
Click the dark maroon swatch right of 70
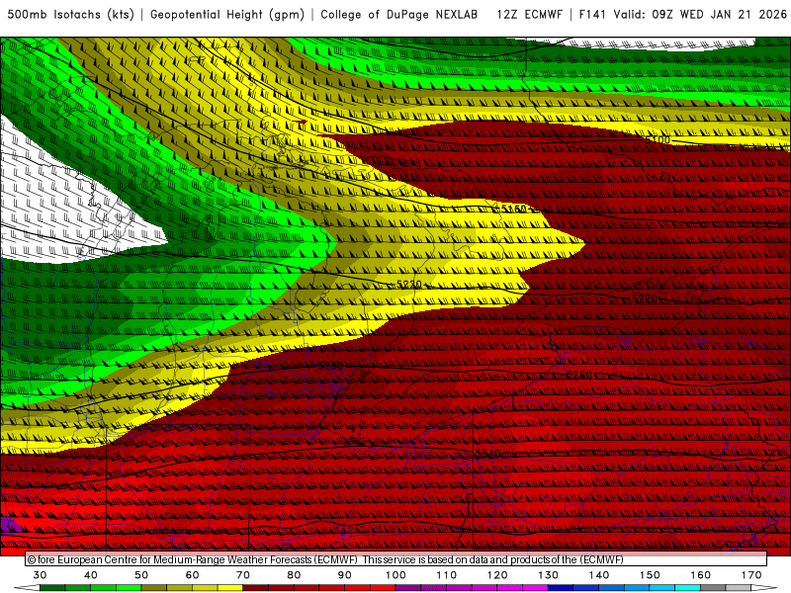(255, 588)
